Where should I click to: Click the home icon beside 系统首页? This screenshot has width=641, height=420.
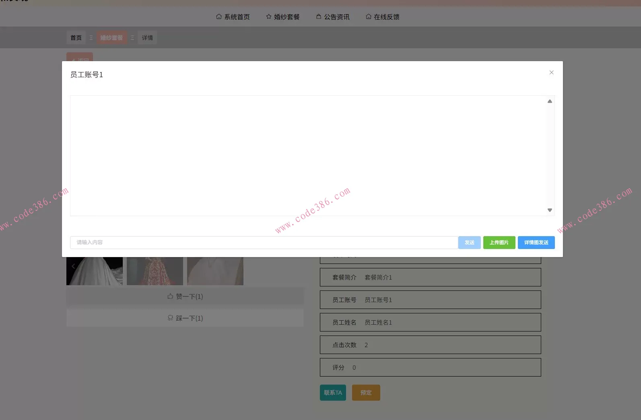tap(219, 16)
